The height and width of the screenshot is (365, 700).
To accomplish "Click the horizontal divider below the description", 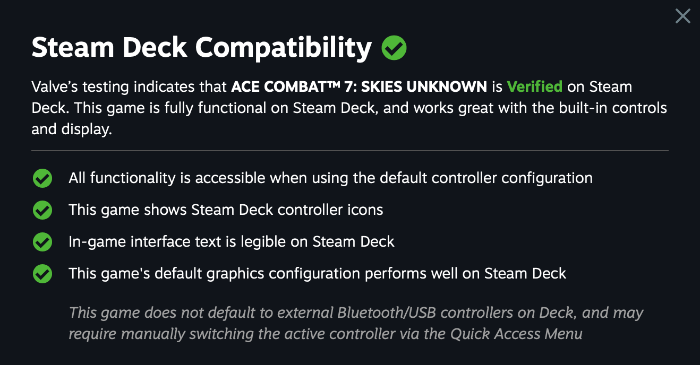I will (x=349, y=151).
